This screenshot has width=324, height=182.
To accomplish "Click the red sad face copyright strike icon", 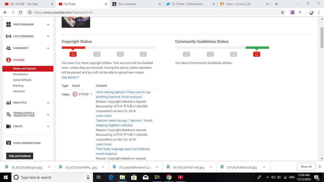I will (73, 54).
